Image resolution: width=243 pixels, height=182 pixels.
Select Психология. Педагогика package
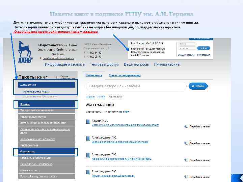click(x=47, y=164)
